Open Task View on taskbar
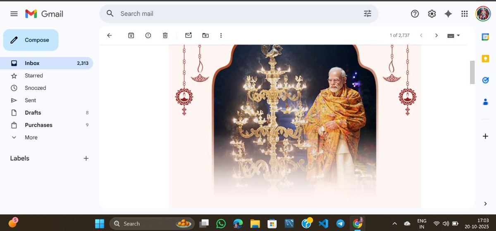 204,224
